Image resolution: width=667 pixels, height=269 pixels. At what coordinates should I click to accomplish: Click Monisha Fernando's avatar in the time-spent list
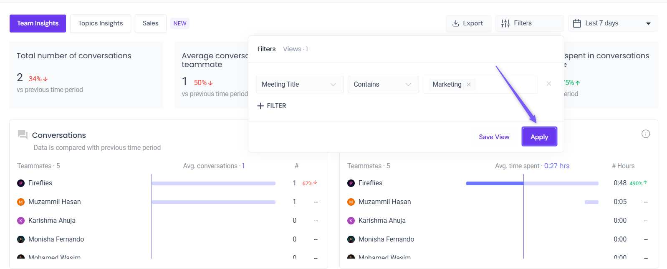(351, 239)
